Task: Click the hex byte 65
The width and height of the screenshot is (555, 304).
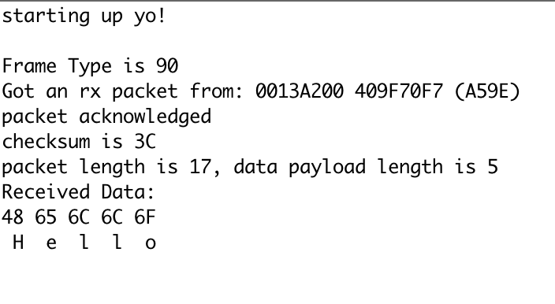Action: [x=46, y=217]
